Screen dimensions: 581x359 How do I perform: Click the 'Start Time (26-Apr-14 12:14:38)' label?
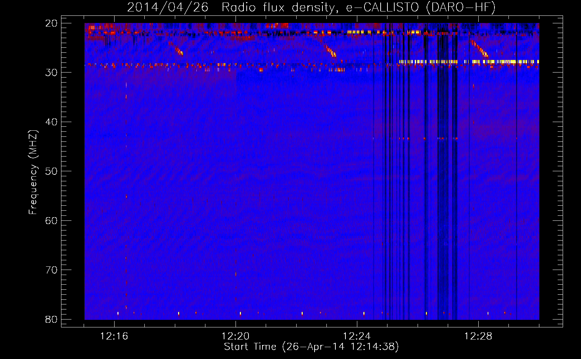coord(311,347)
